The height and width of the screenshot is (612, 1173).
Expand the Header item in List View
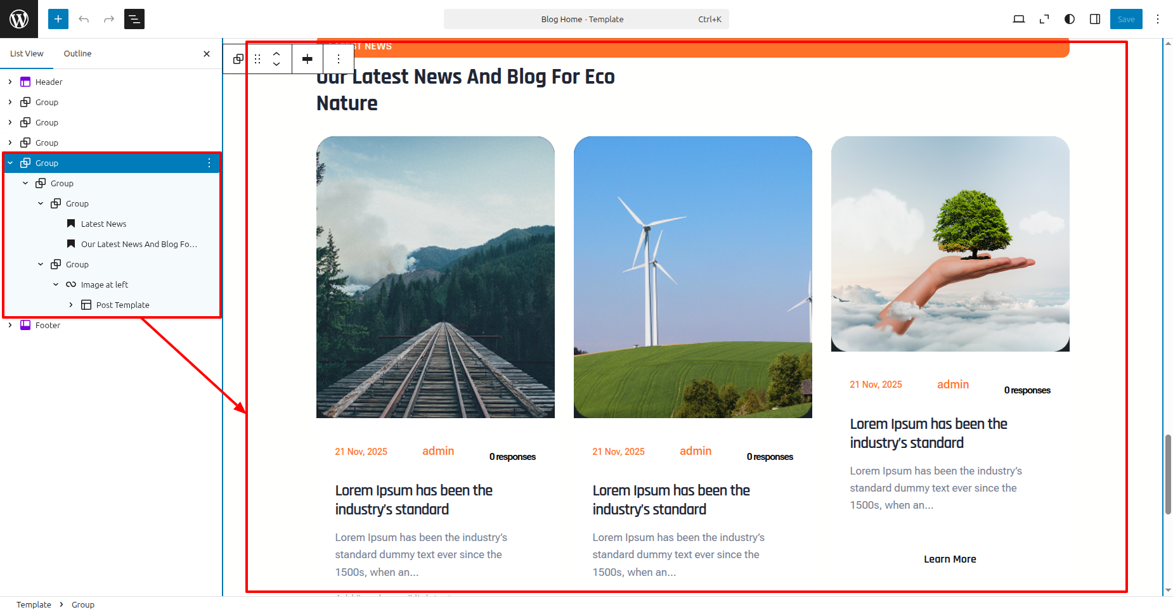[x=10, y=82]
